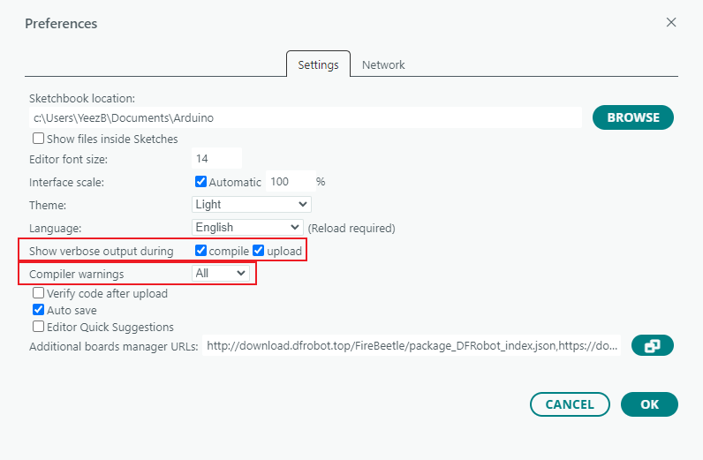Click the Additional boards manager URLs field
Viewport: 703px width, 460px height.
pos(412,346)
